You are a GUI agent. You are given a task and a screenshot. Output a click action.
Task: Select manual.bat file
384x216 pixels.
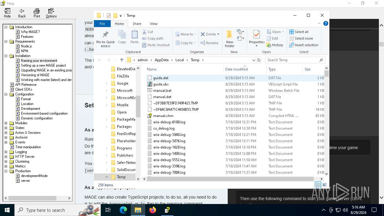coord(162,91)
